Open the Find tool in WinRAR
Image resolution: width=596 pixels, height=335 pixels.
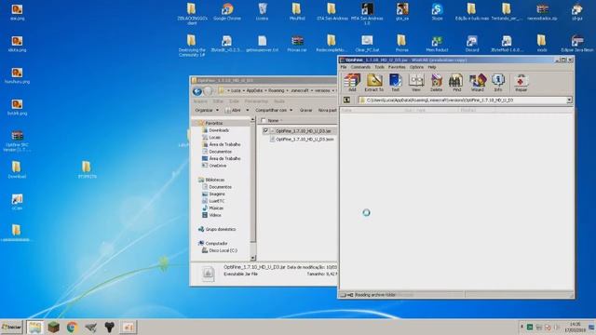point(456,83)
